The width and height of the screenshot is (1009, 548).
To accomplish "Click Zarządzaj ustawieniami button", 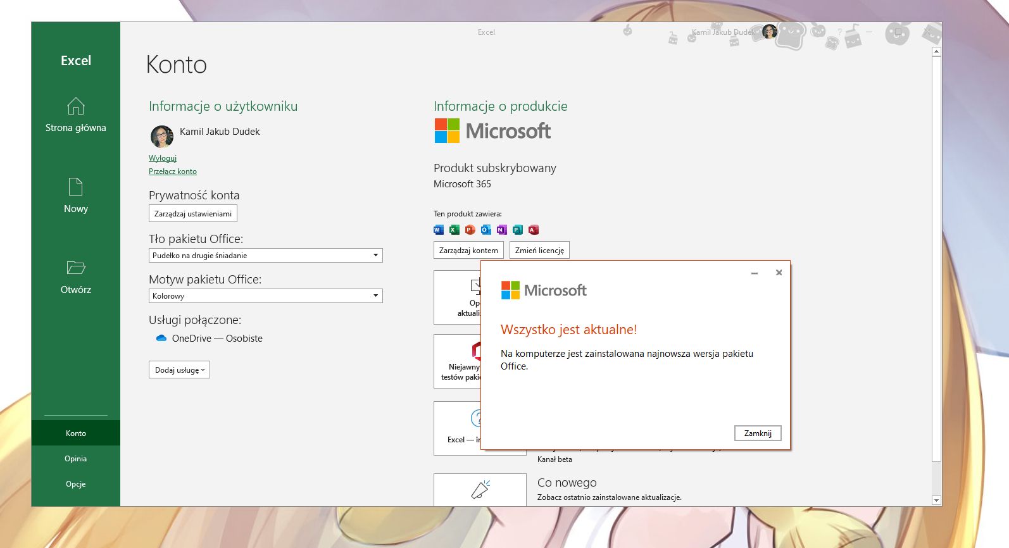I will [193, 214].
